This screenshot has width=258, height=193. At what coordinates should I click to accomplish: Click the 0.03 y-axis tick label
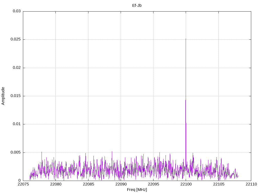coord(16,11)
